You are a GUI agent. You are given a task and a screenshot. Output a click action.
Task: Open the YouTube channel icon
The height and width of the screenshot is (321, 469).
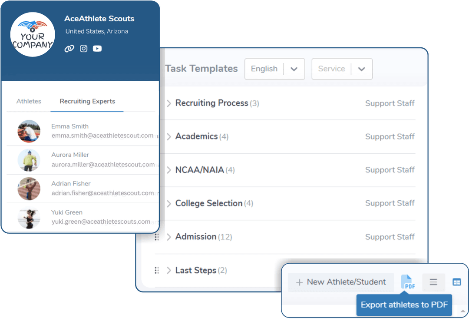click(x=97, y=49)
